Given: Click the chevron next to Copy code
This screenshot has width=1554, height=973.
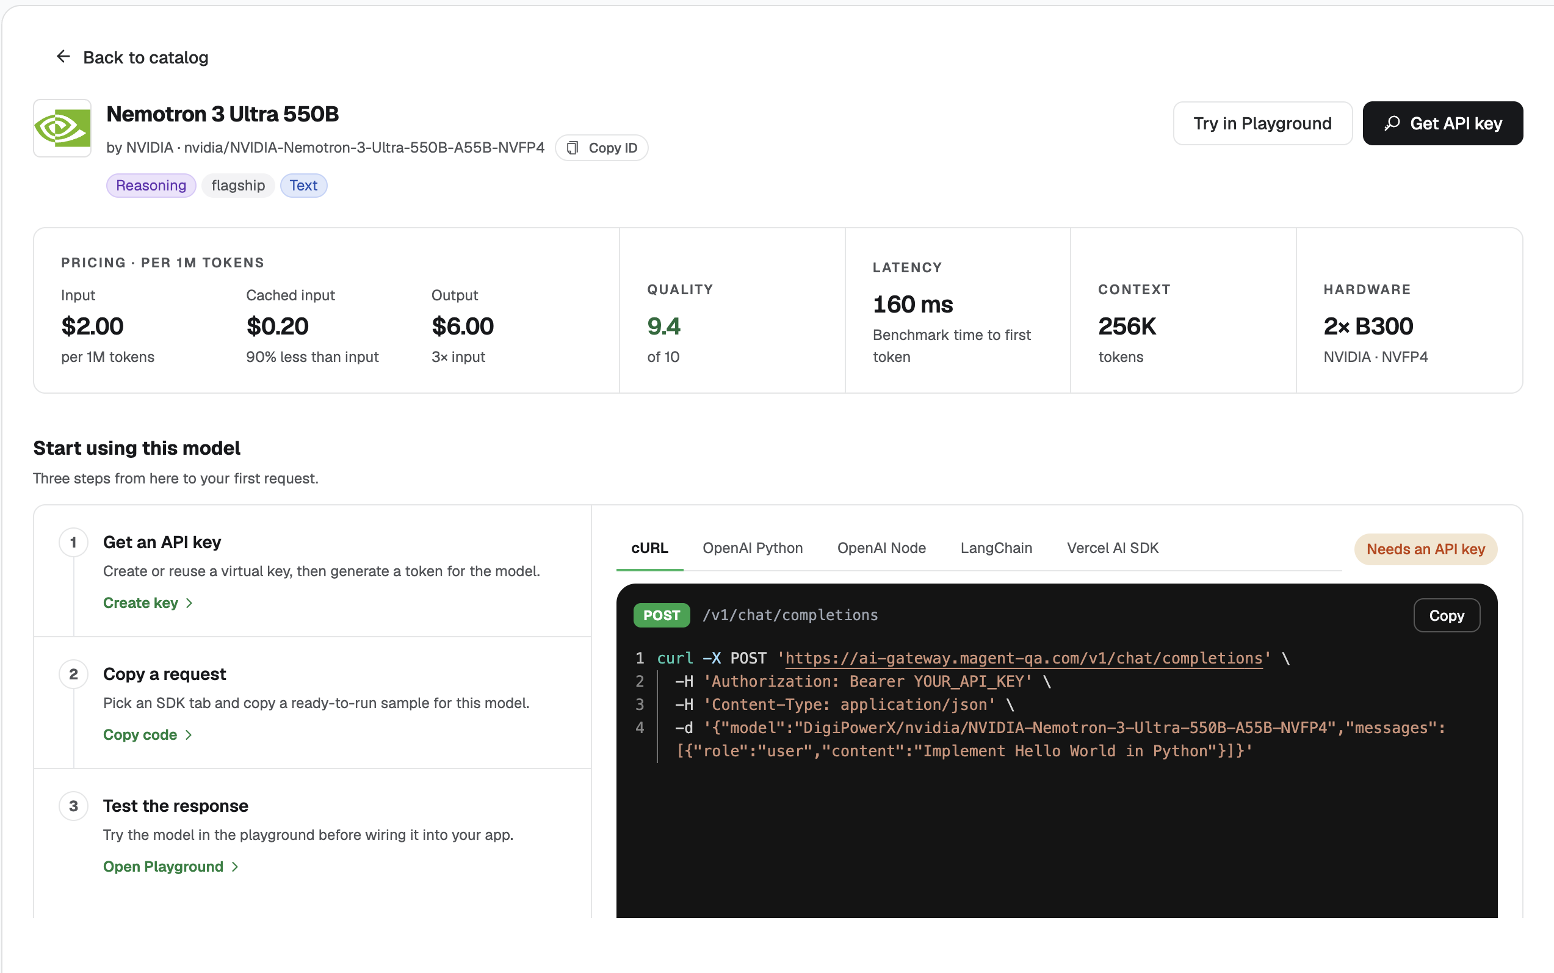Looking at the screenshot, I should tap(189, 735).
